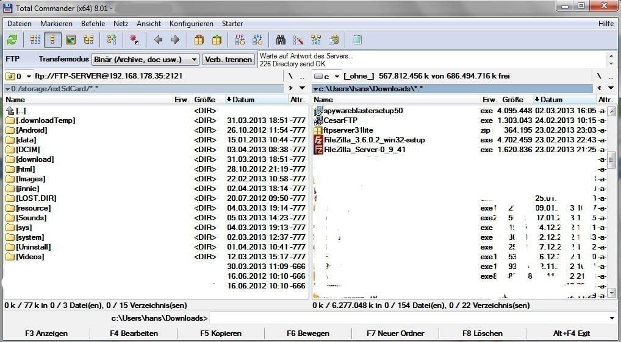Go forward with the right arrow icon
621x342 pixels.
(x=175, y=40)
